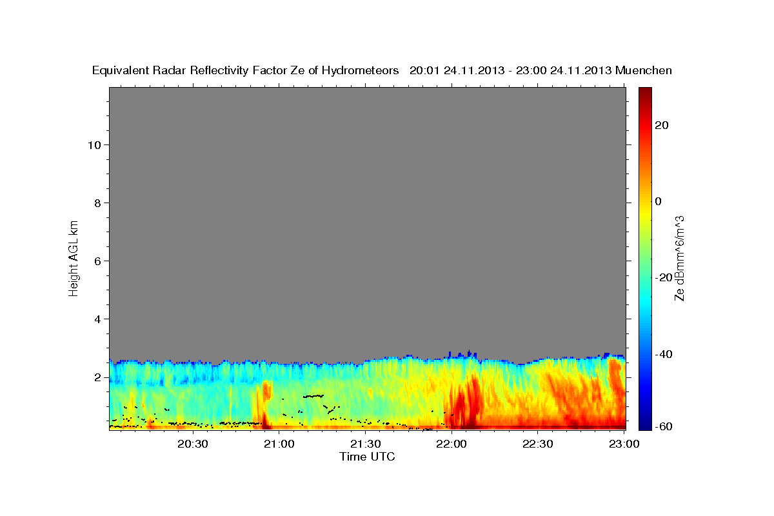Click the dark blue bottom of the colorbar
This screenshot has height=516, width=774.
[646, 422]
